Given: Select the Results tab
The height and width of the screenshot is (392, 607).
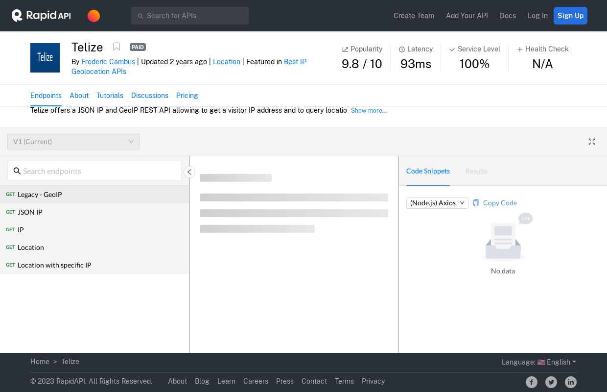Looking at the screenshot, I should click(476, 171).
